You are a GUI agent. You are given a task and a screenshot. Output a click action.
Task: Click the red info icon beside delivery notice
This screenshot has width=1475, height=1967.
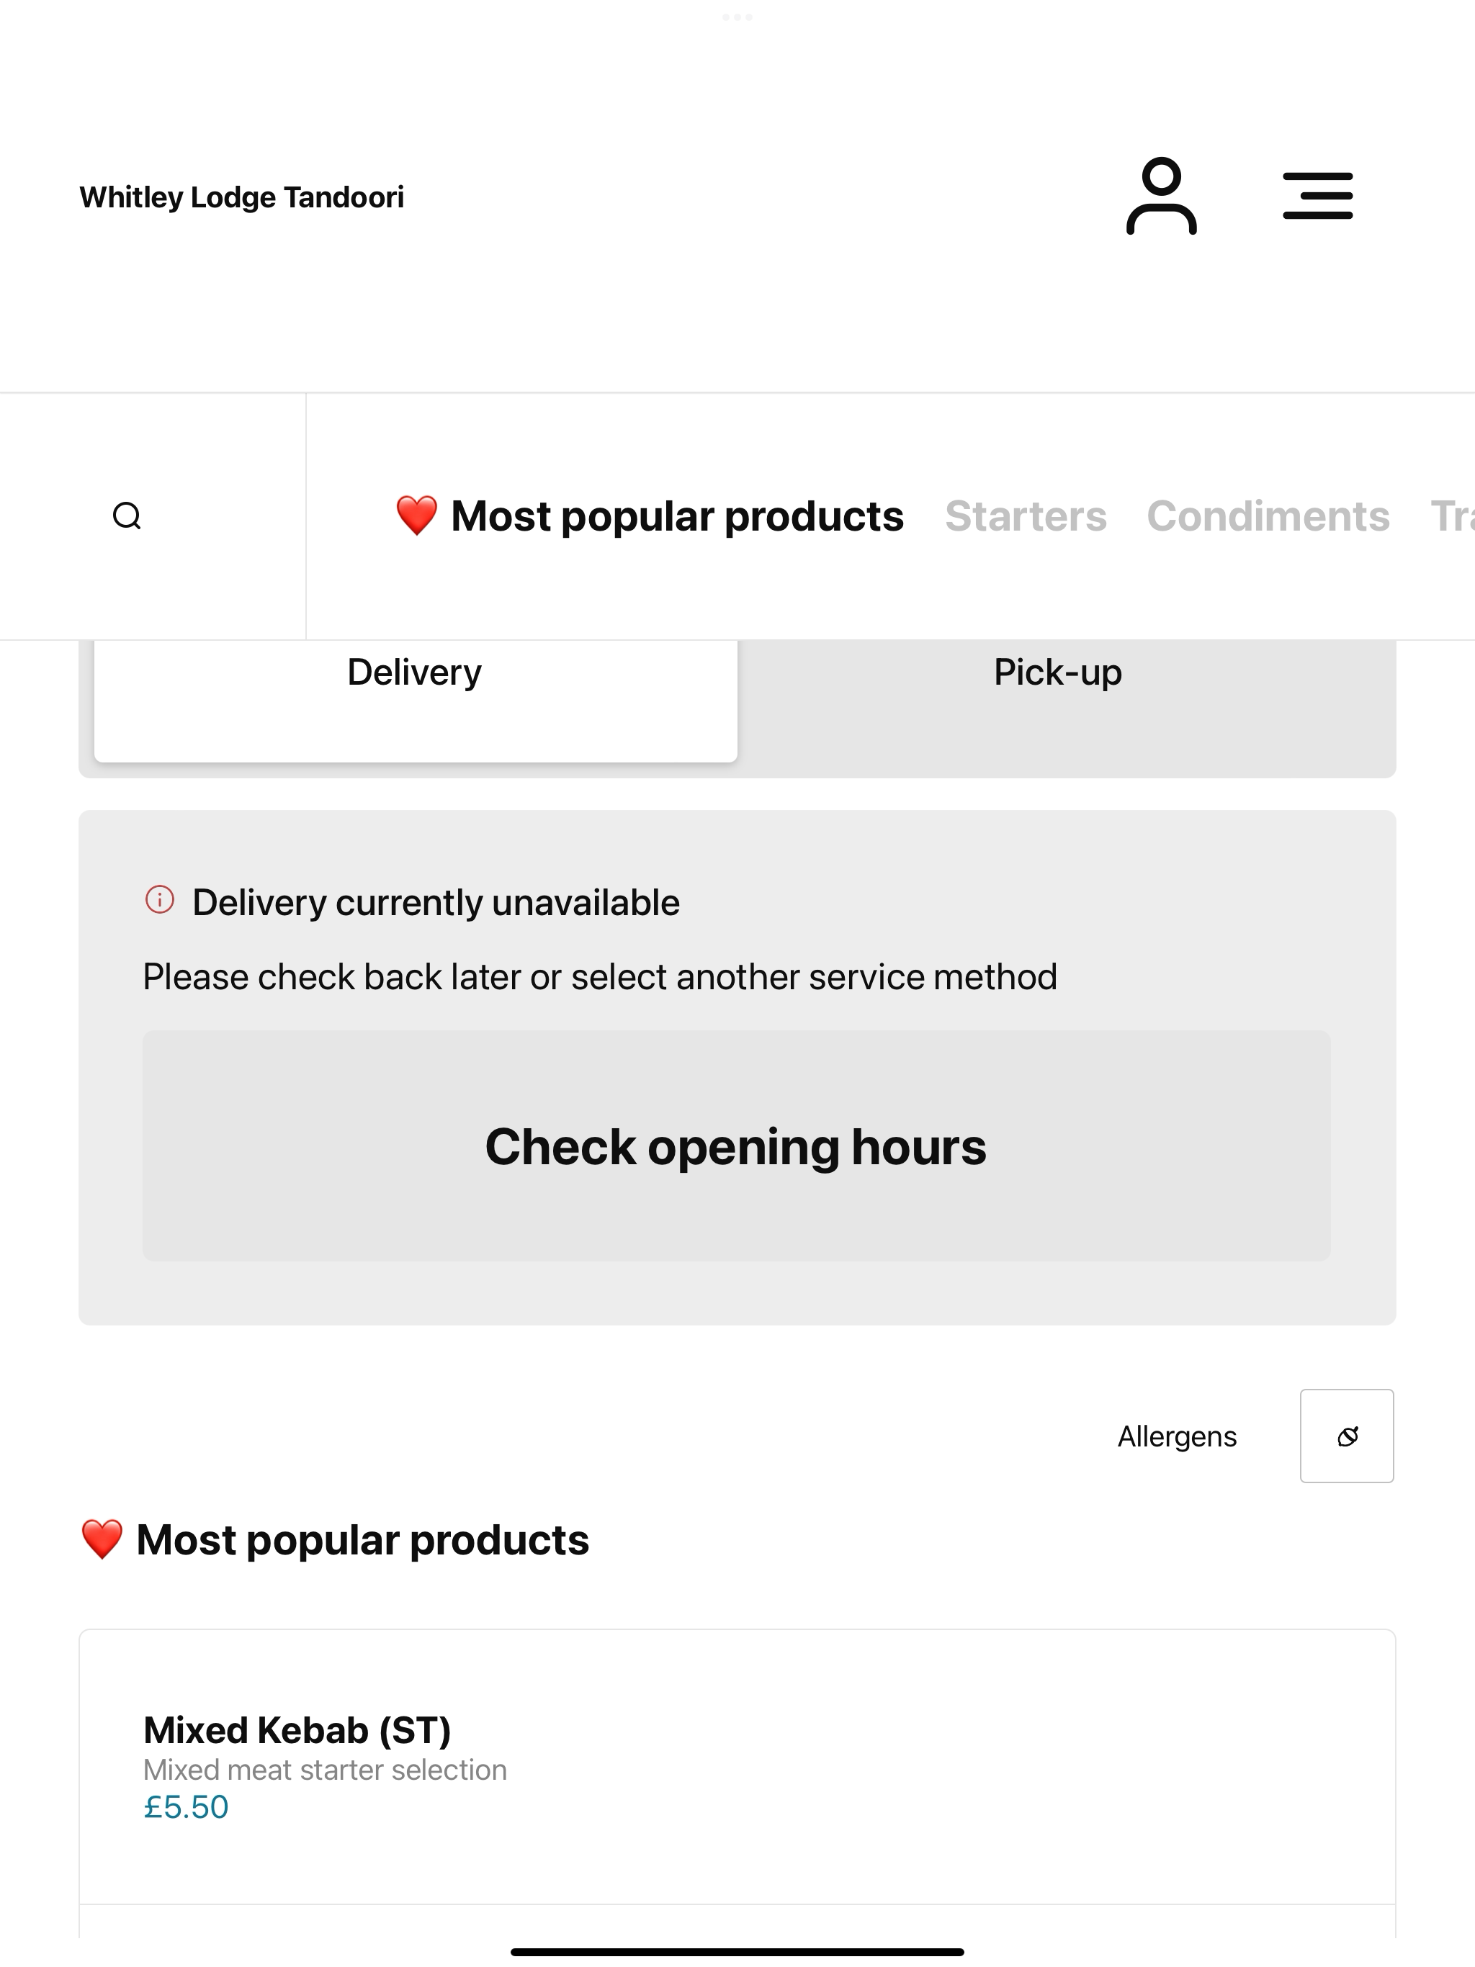[160, 900]
